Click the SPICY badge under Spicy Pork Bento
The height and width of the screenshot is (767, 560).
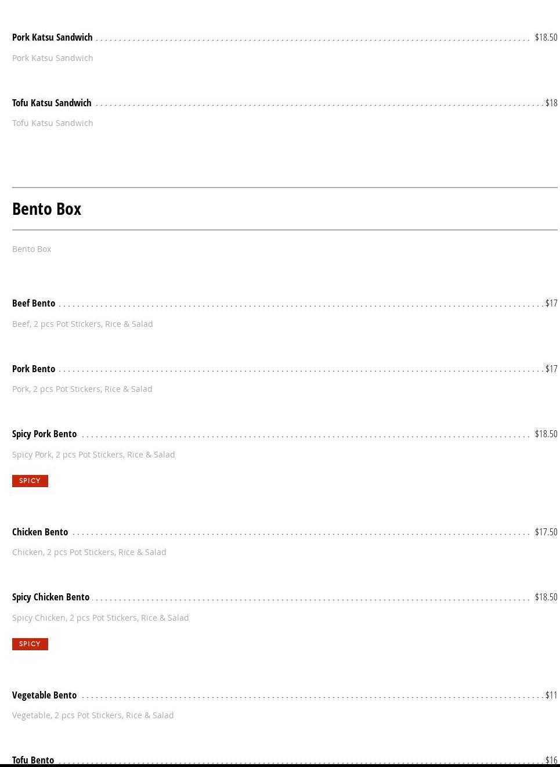(x=30, y=481)
